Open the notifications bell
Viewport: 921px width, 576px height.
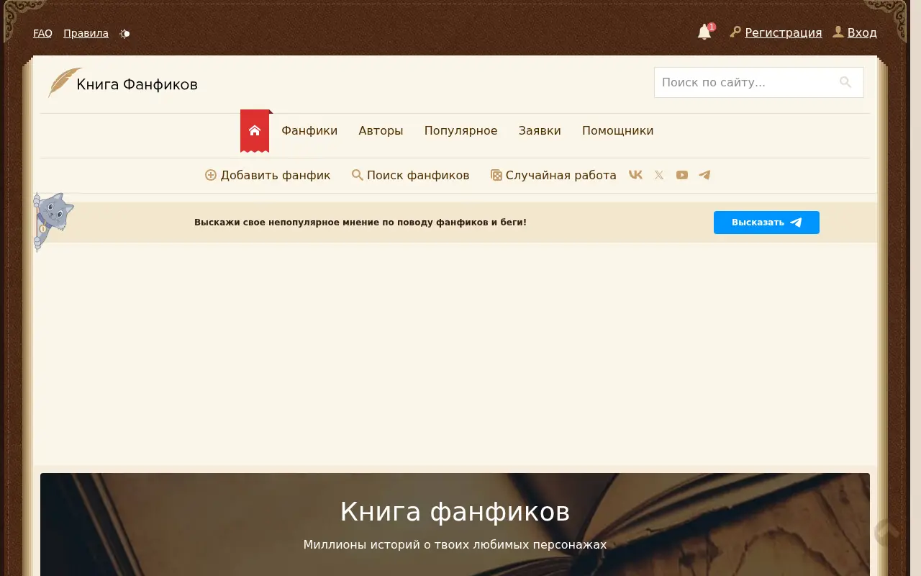click(x=704, y=32)
